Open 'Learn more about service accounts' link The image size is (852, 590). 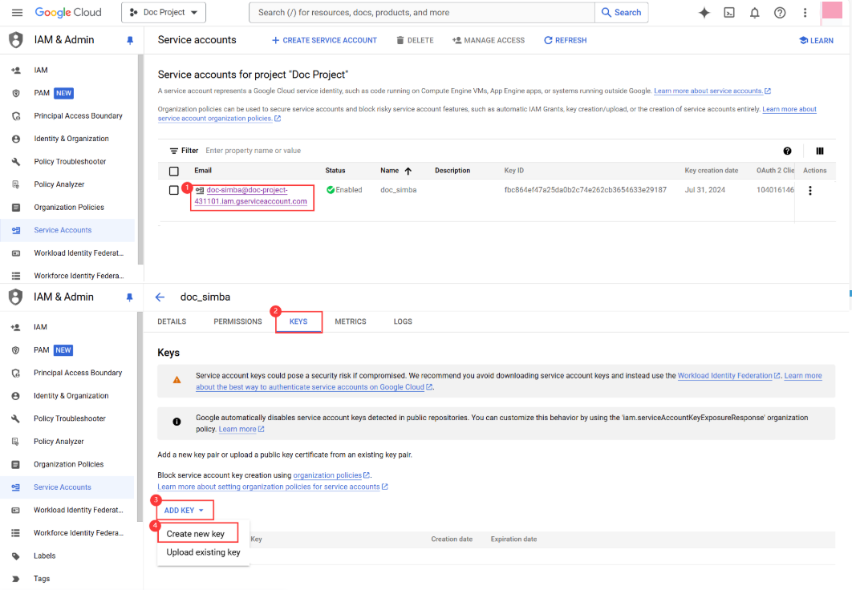click(712, 91)
